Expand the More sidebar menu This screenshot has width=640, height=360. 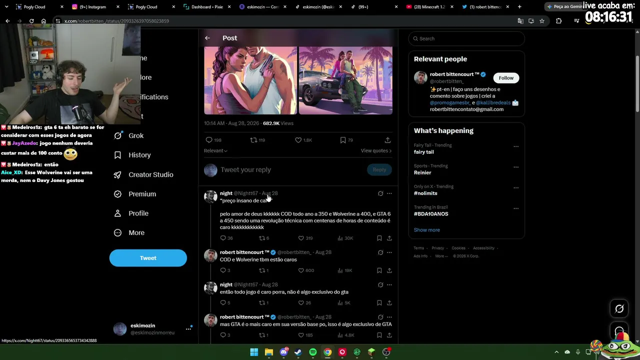click(x=129, y=233)
